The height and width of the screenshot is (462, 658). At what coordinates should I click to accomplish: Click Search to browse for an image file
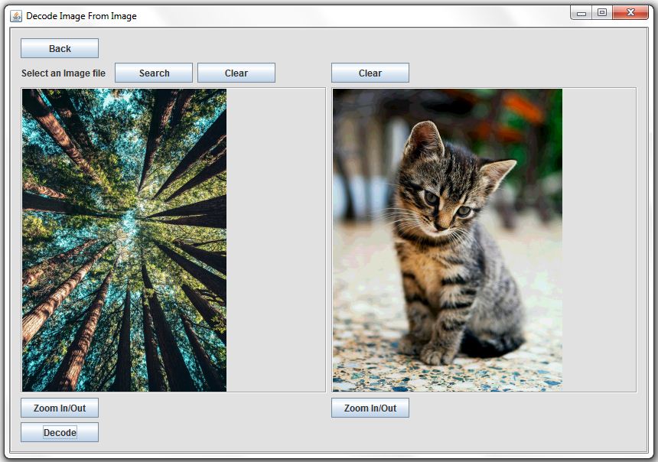(153, 73)
